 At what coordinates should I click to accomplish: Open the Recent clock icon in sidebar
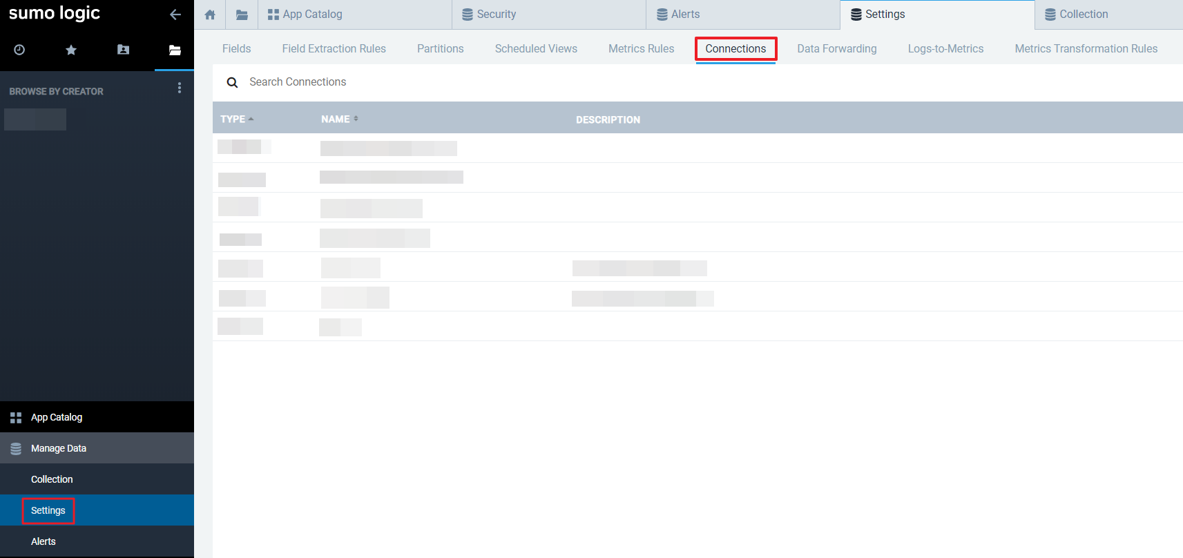[x=19, y=50]
